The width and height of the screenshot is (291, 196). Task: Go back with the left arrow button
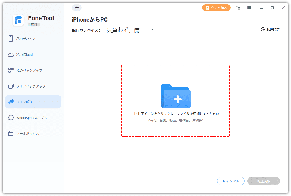coord(77,8)
